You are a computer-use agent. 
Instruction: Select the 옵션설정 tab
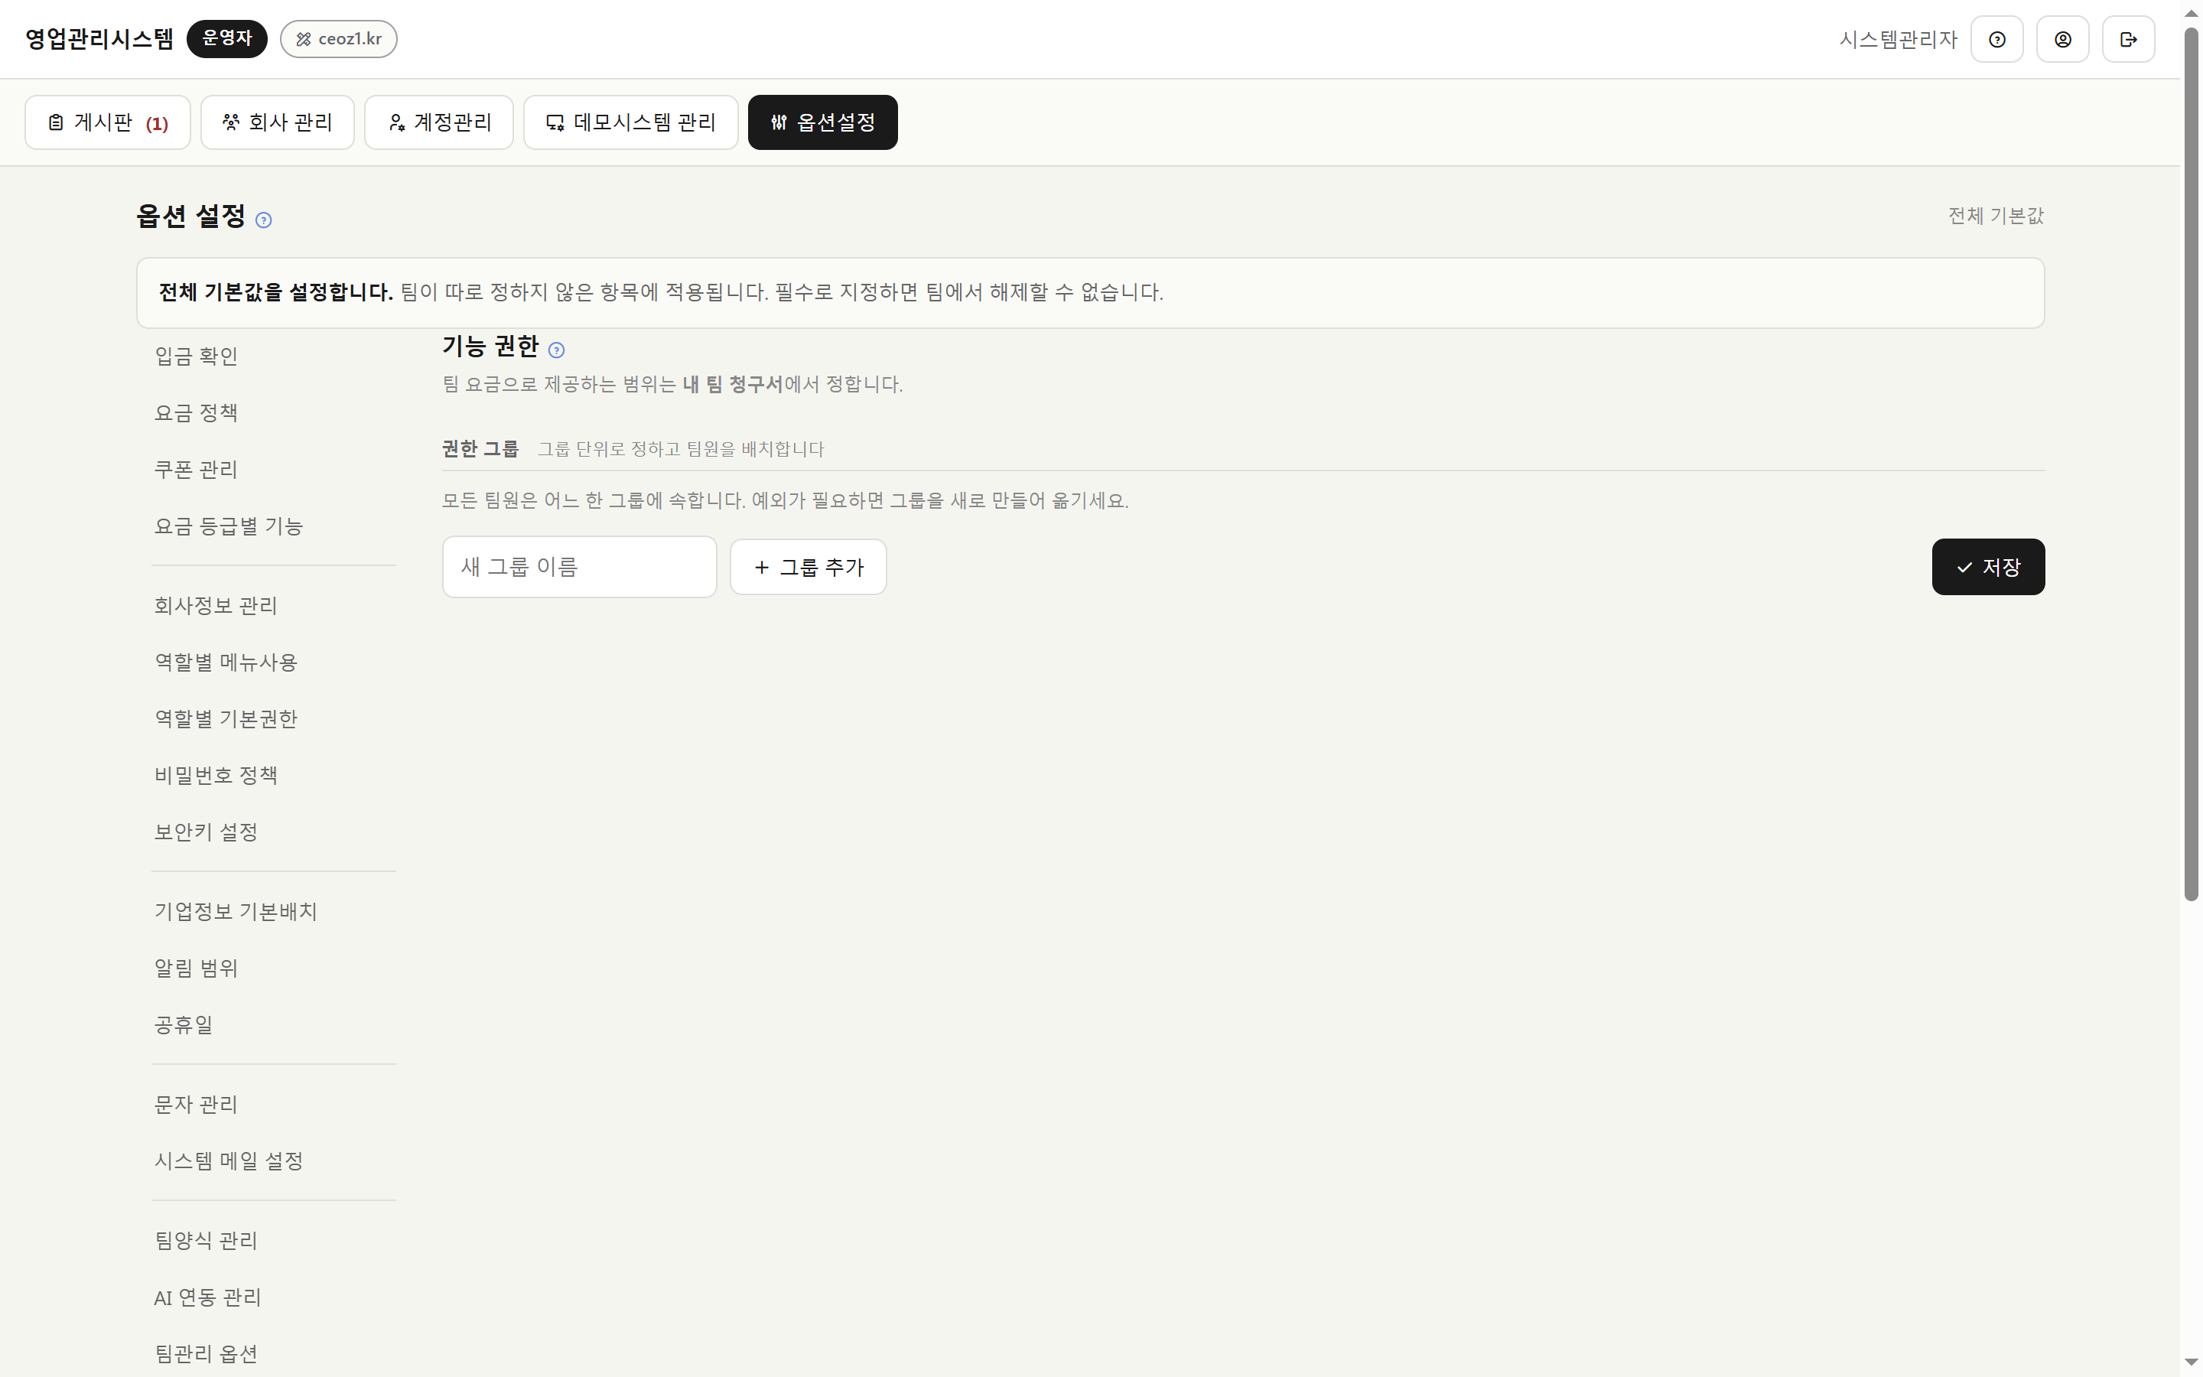pyautogui.click(x=823, y=122)
